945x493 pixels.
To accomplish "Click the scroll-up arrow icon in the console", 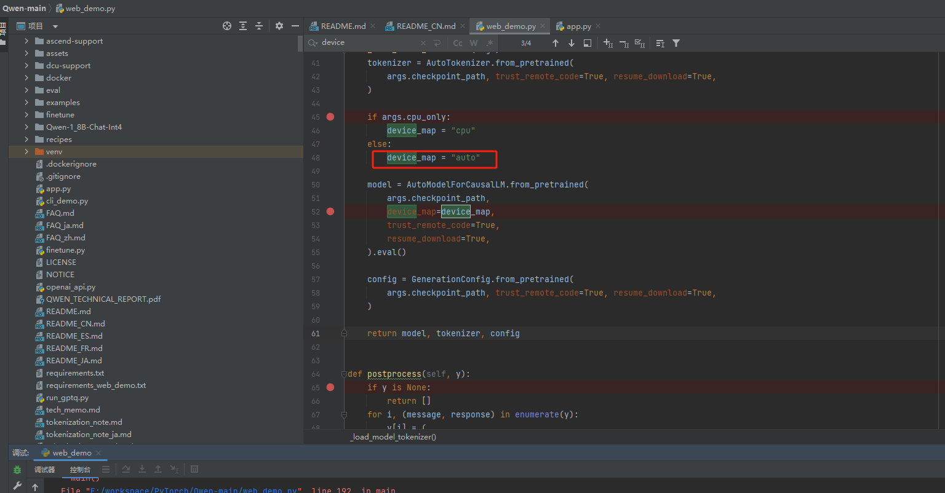I will pos(35,487).
